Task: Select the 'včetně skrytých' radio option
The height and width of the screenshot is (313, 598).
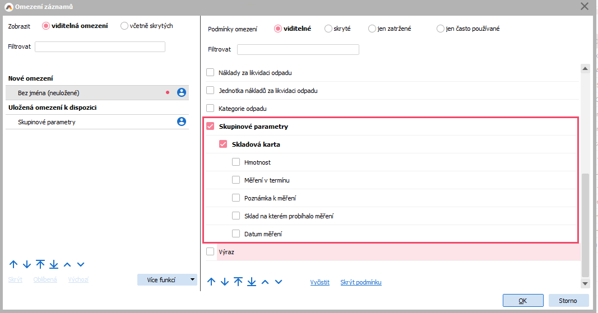Action: point(124,26)
